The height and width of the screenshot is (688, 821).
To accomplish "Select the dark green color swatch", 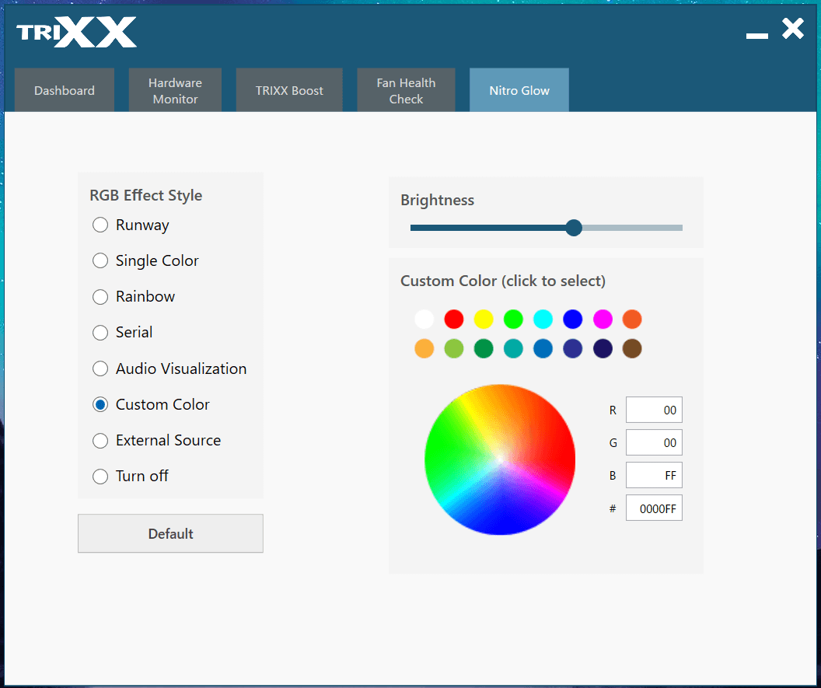I will pyautogui.click(x=484, y=348).
